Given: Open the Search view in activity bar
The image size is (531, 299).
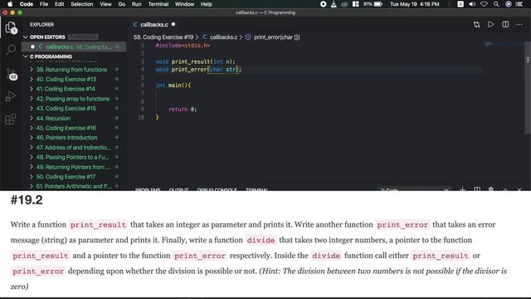Looking at the screenshot, I should pyautogui.click(x=11, y=50).
